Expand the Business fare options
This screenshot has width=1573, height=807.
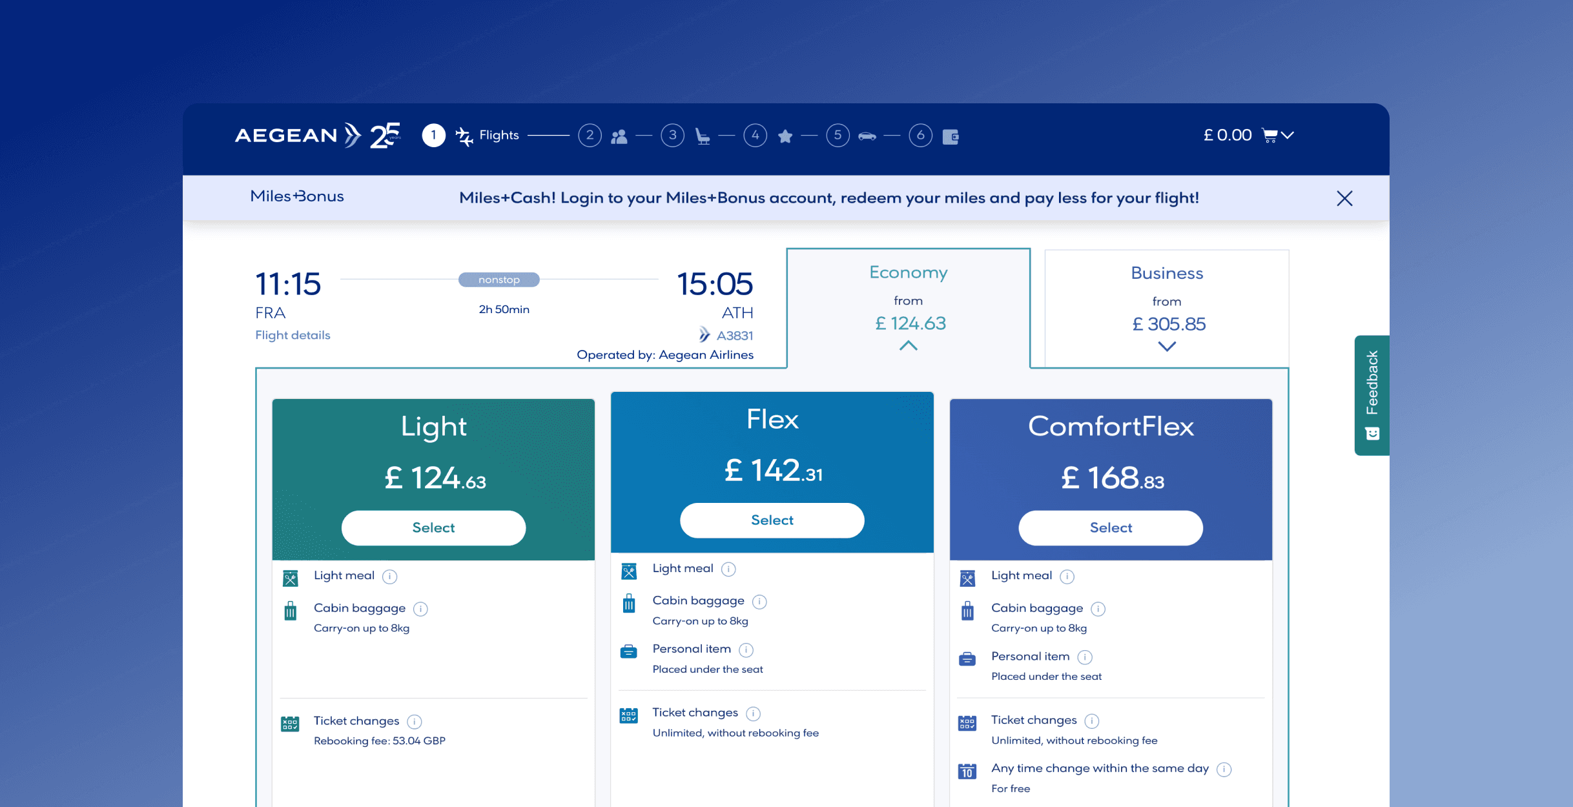pos(1166,347)
